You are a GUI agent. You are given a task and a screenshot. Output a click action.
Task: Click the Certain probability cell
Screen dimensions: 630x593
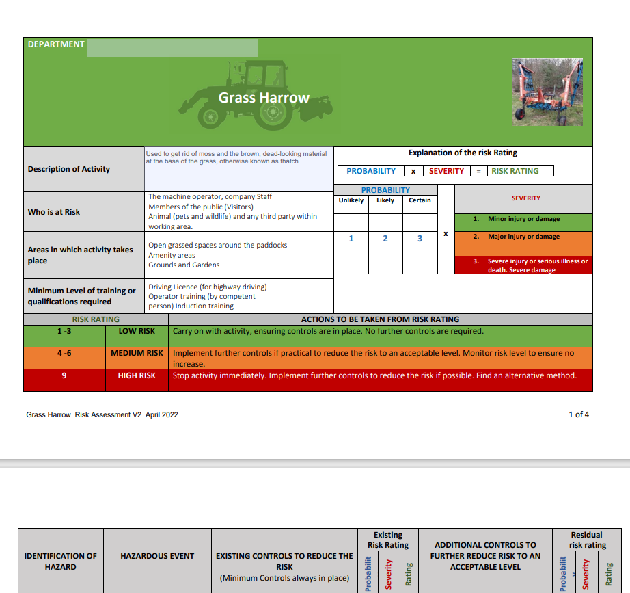click(x=420, y=200)
